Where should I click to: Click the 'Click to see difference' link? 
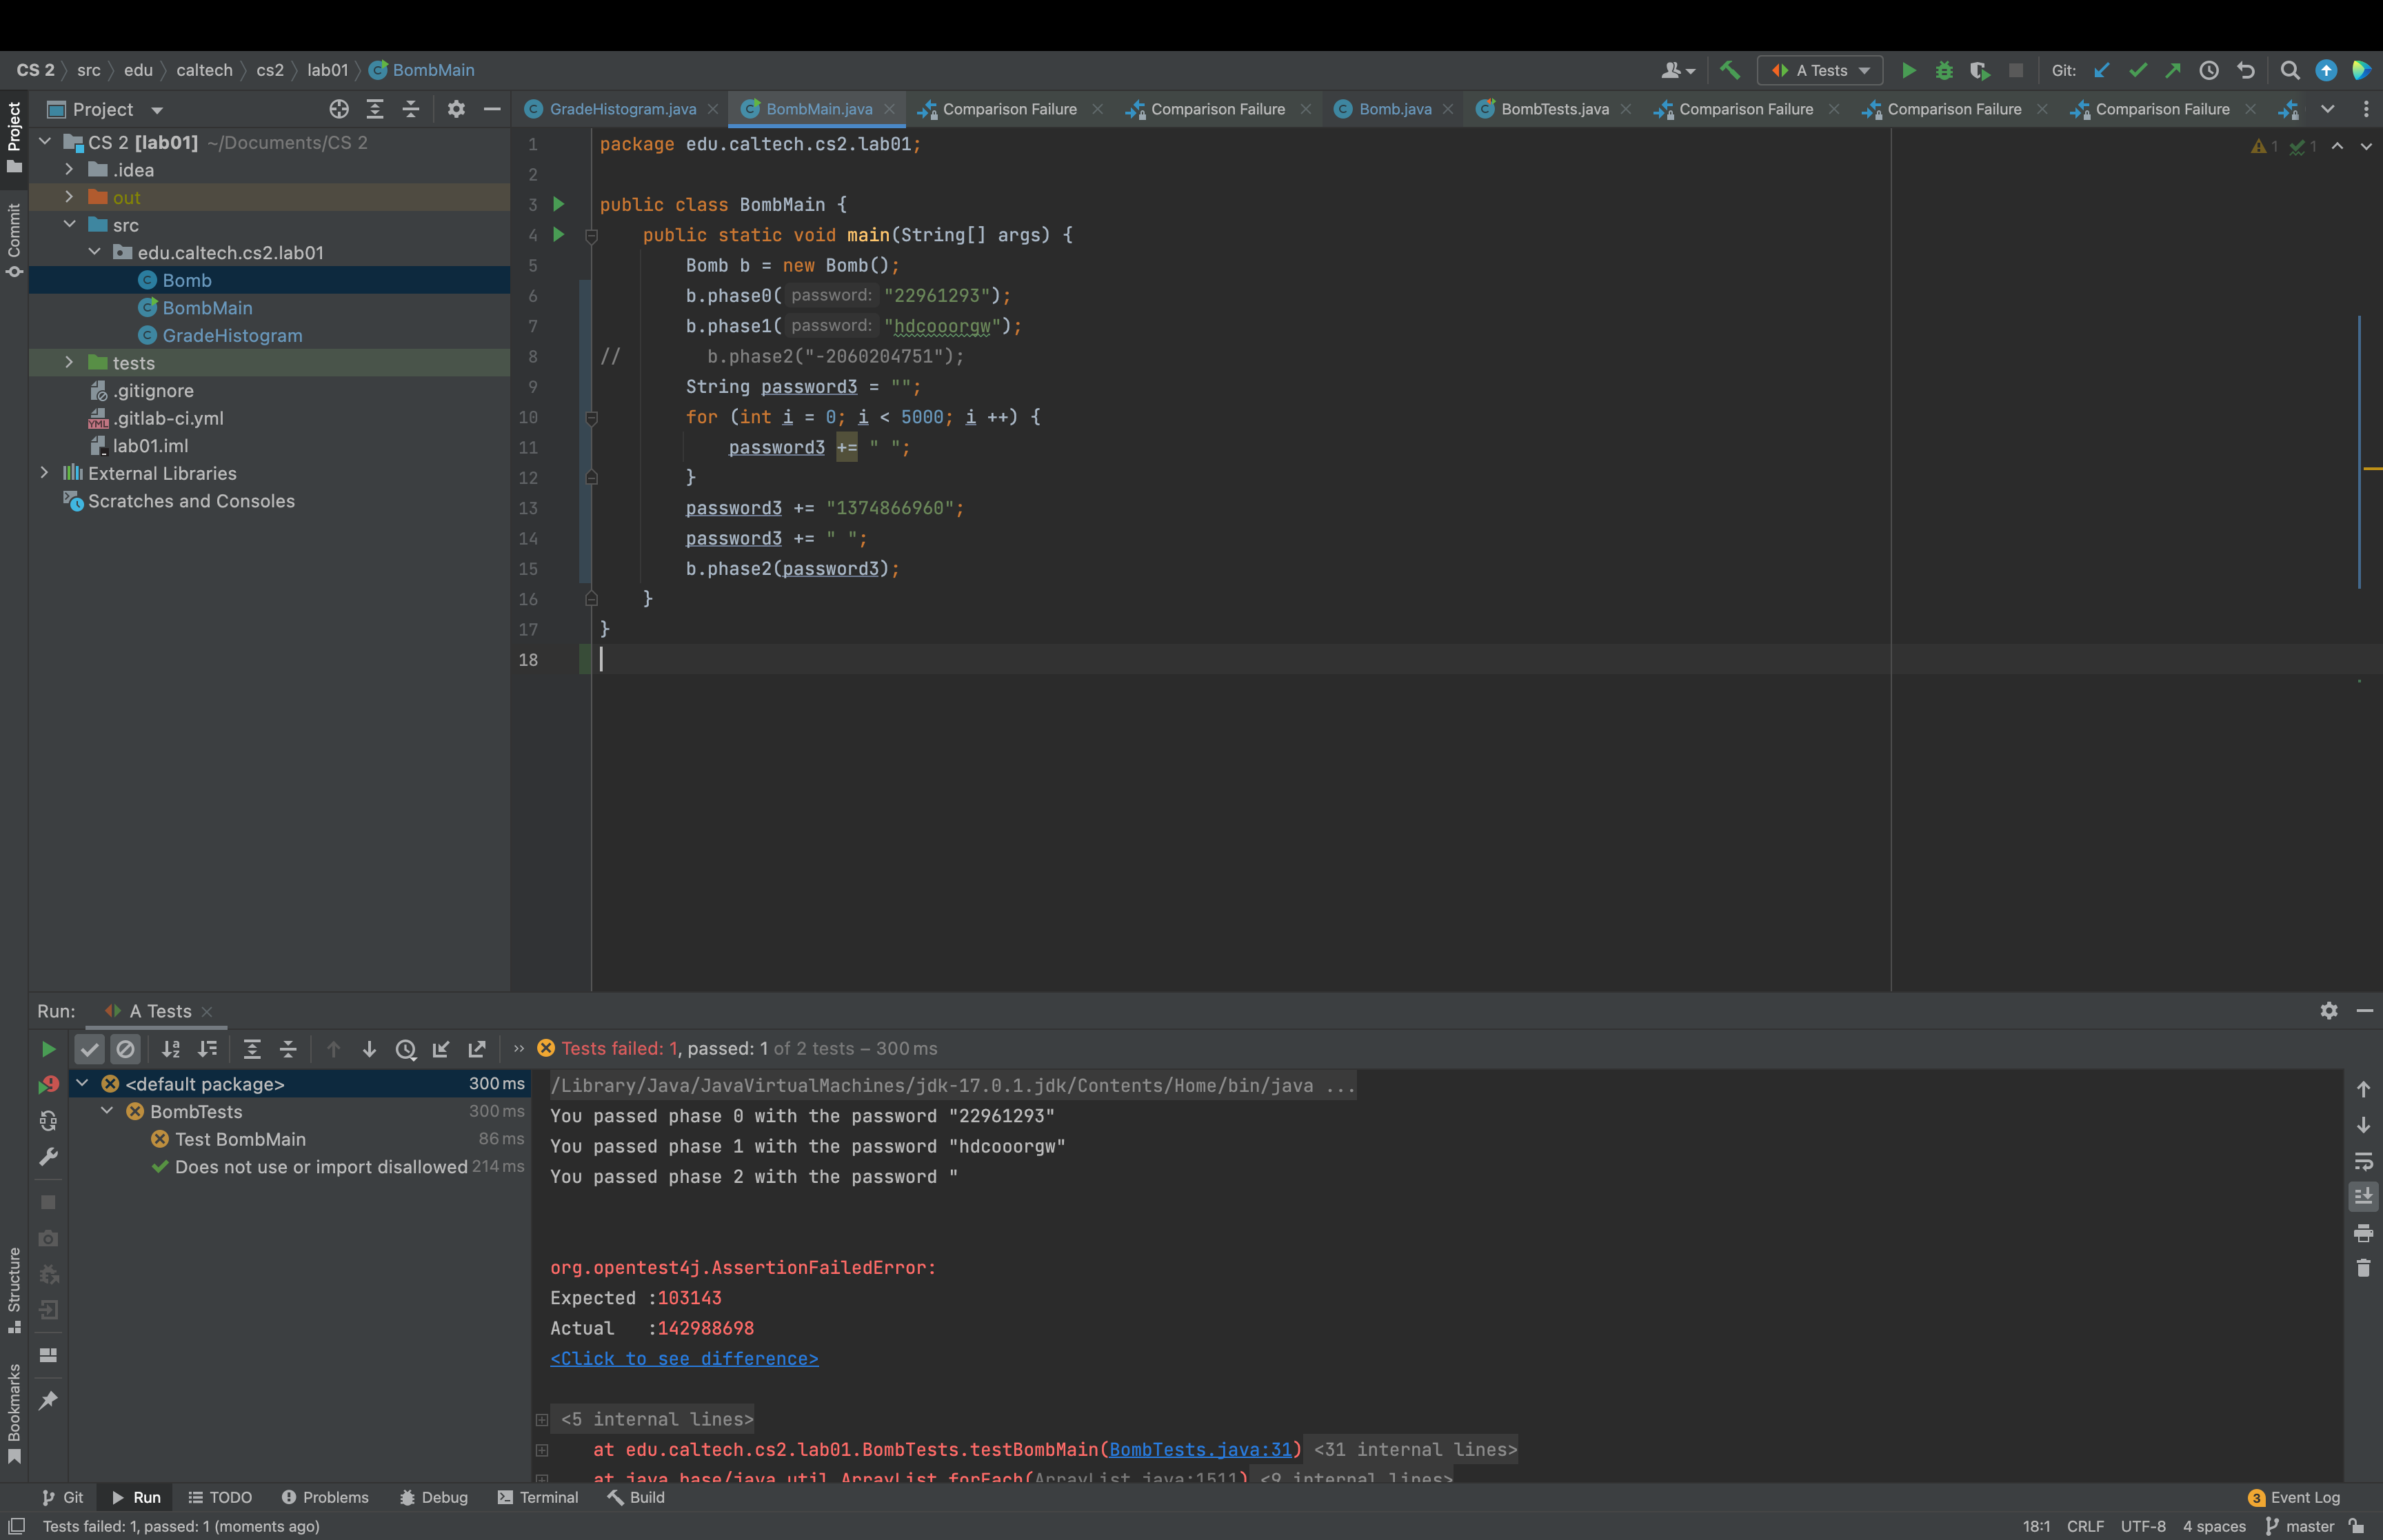coord(684,1358)
